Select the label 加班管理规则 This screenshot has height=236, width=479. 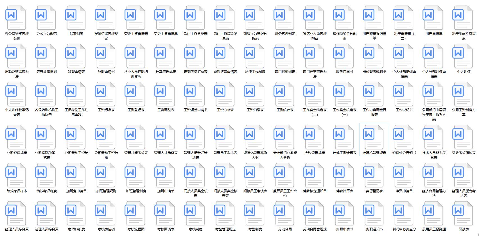click(106, 191)
